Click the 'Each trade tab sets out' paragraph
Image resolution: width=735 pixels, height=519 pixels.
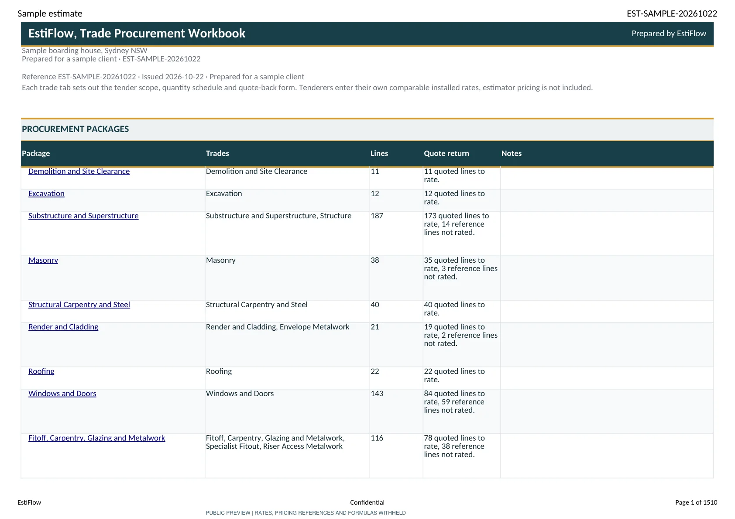307,88
